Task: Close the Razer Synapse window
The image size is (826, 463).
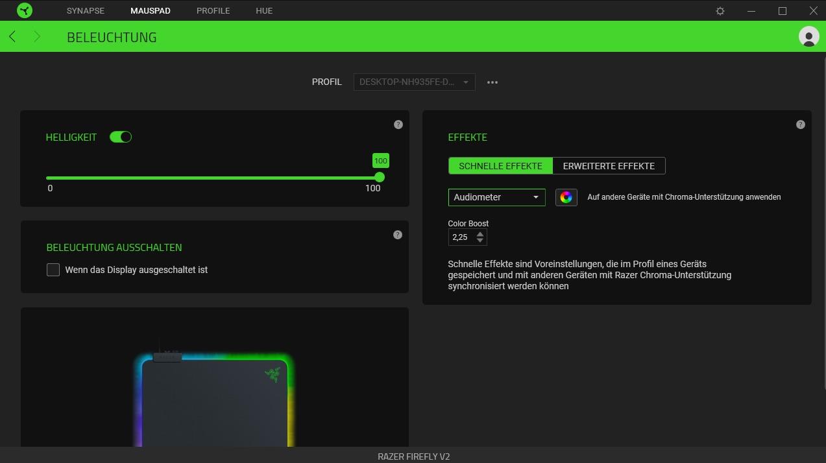Action: [x=813, y=11]
